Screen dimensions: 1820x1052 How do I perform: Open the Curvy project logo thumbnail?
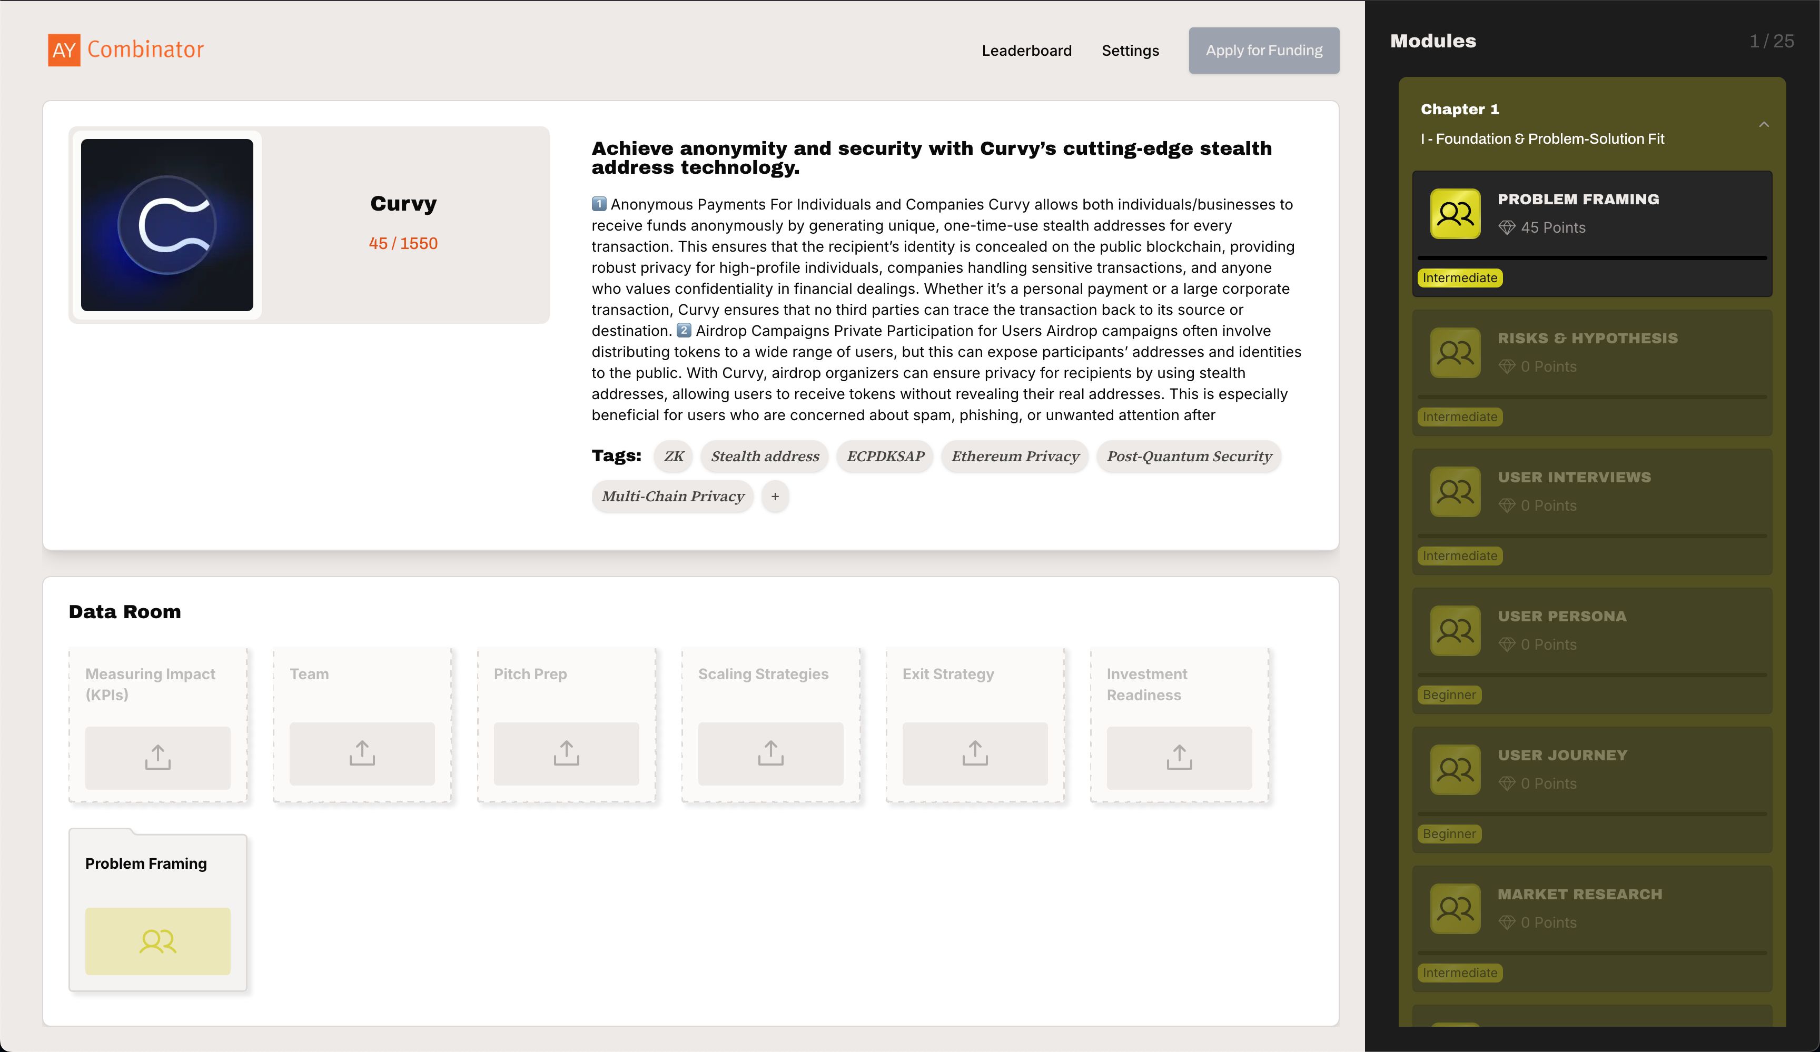[x=167, y=224]
